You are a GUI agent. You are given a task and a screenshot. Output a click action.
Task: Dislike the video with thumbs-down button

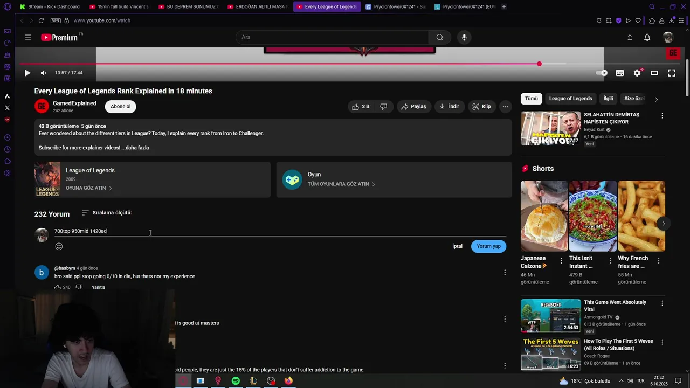[383, 106]
